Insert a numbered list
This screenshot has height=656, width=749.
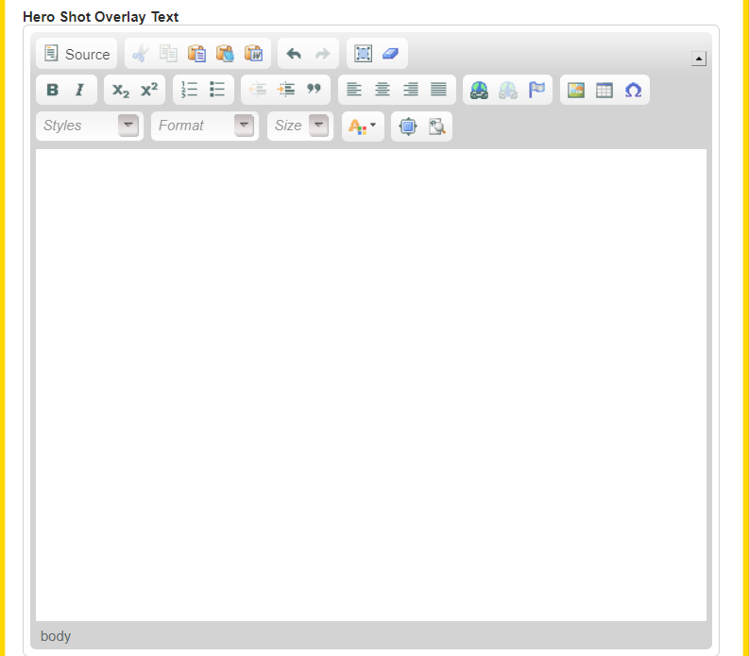click(190, 90)
